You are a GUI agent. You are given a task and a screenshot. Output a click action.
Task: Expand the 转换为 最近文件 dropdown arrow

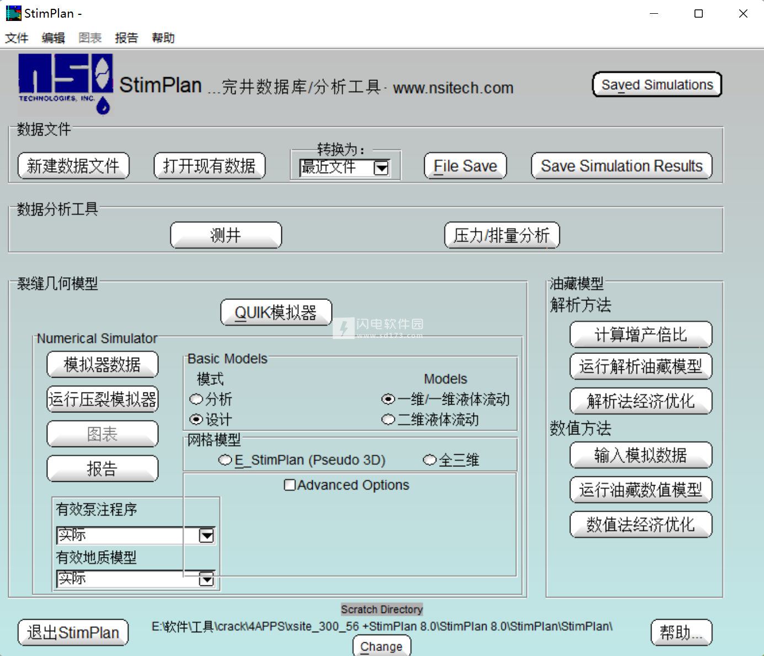(x=381, y=168)
